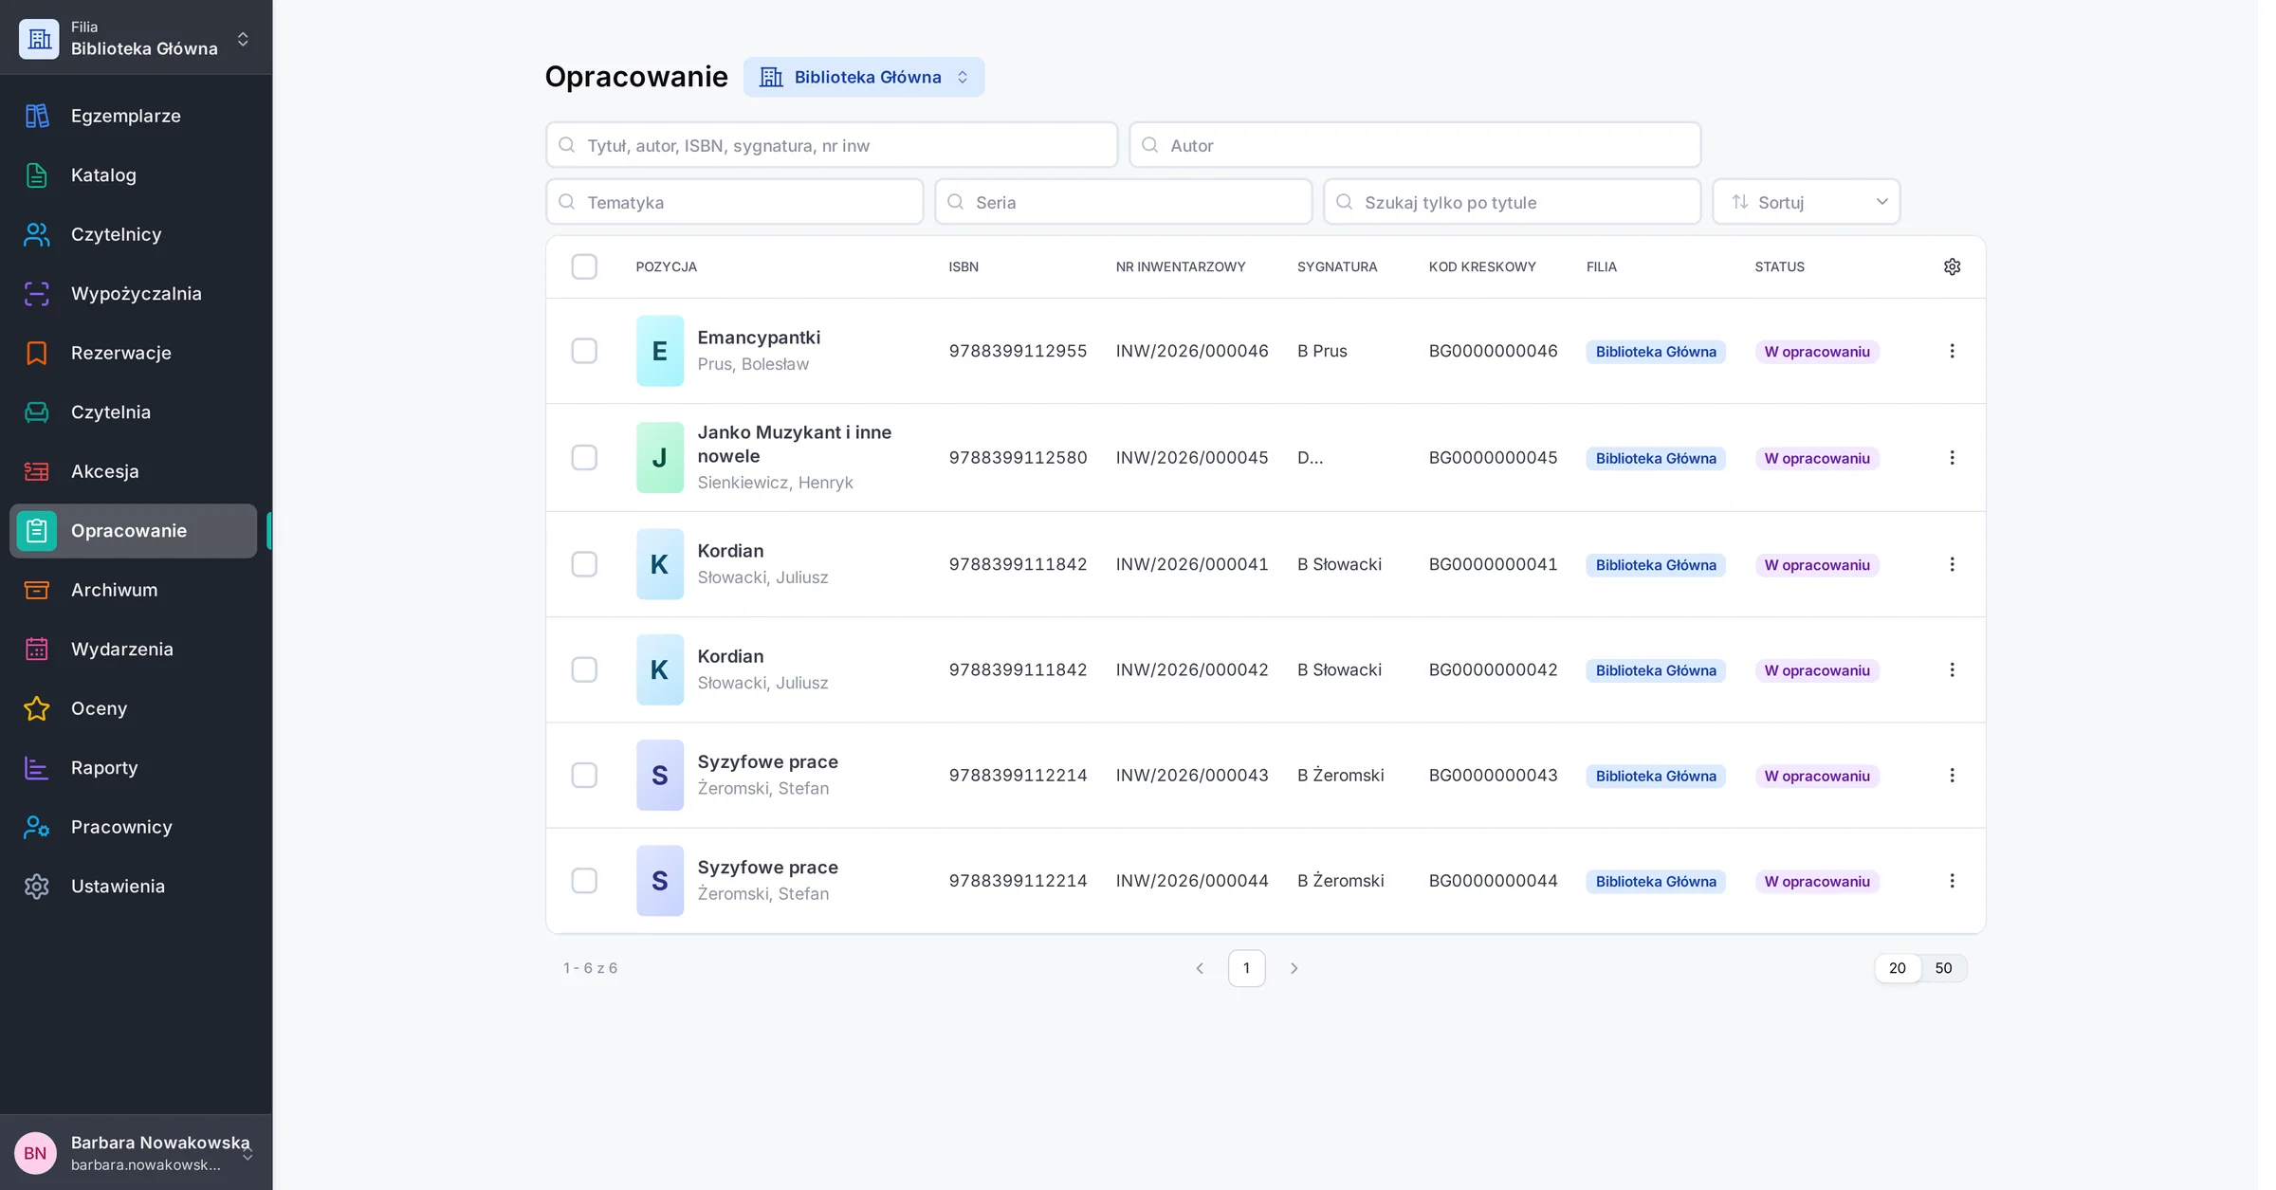Image resolution: width=2276 pixels, height=1190 pixels.
Task: Click the Rezerwacje bookmark icon
Action: [37, 353]
